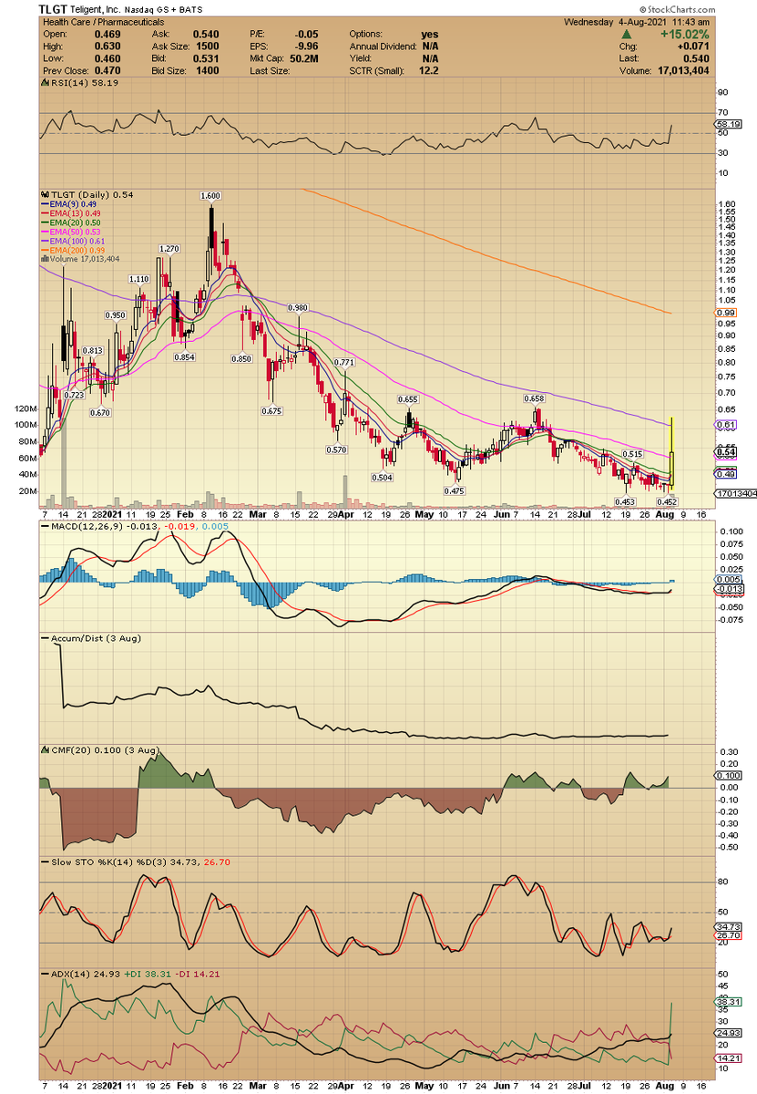This screenshot has height=1094, width=757.
Task: Click the 0.61 EMA(100) axis value tag
Action: pos(725,425)
